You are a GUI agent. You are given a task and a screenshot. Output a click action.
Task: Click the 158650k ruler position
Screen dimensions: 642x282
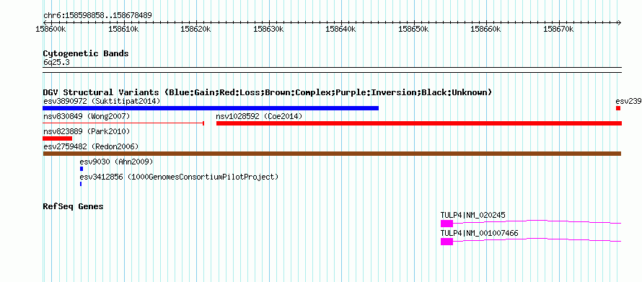(x=413, y=29)
